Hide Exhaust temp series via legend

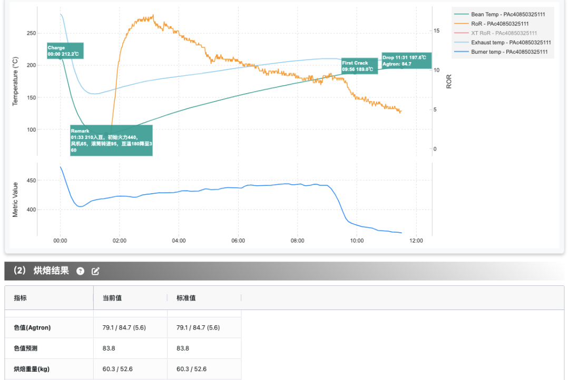pos(502,43)
